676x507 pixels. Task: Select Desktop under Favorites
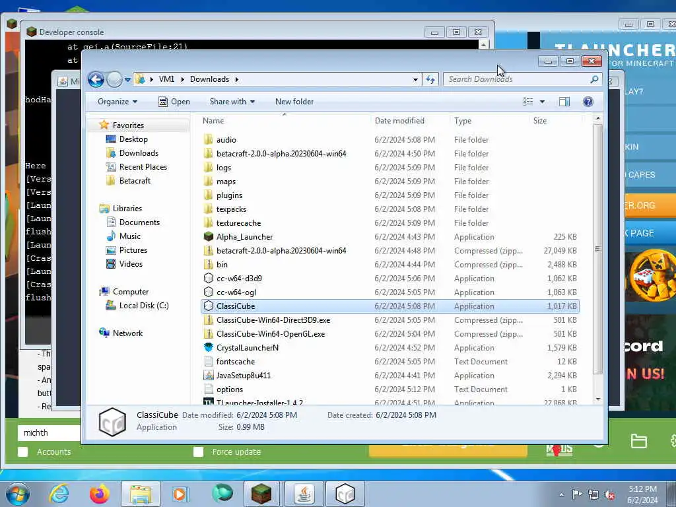pos(133,139)
